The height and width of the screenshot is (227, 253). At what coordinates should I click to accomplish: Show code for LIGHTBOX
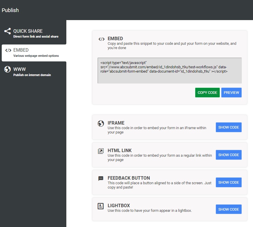point(229,209)
